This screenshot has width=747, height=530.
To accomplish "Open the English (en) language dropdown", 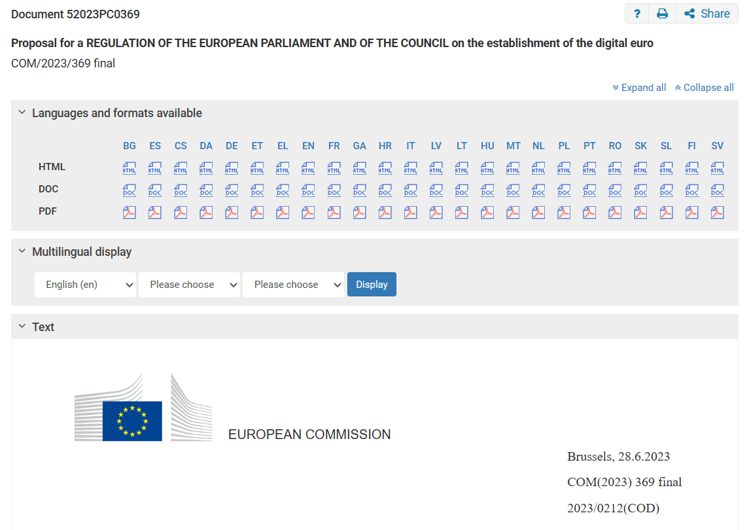I will coord(85,285).
